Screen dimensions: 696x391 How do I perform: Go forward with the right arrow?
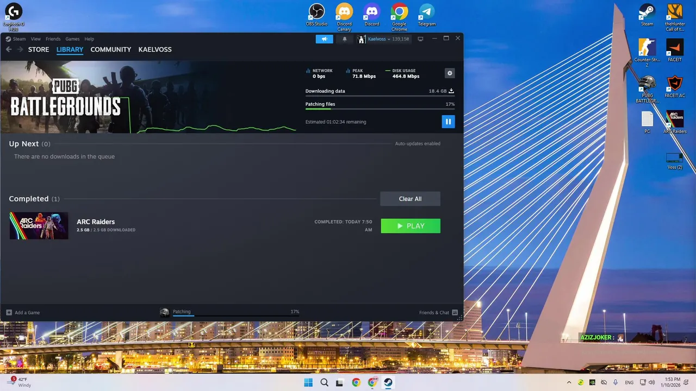coord(20,49)
